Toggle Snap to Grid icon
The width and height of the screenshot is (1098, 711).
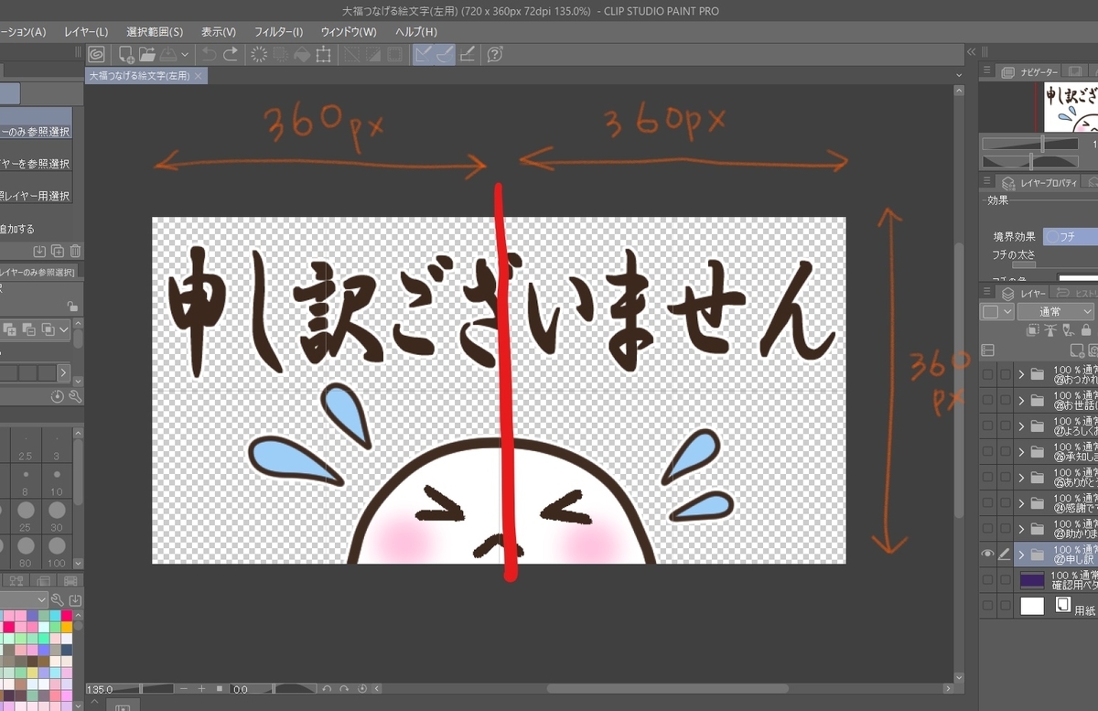[x=468, y=54]
